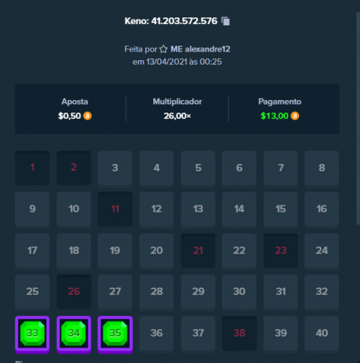The width and height of the screenshot is (360, 363).
Task: Click the bitcoin icon next to $0,50
Action: pyautogui.click(x=87, y=116)
